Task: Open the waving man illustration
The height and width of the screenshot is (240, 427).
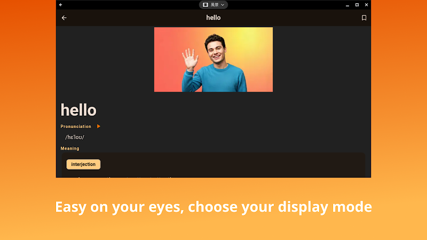Action: [213, 59]
